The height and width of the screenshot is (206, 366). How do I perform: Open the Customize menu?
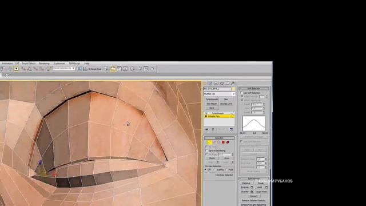coord(59,64)
